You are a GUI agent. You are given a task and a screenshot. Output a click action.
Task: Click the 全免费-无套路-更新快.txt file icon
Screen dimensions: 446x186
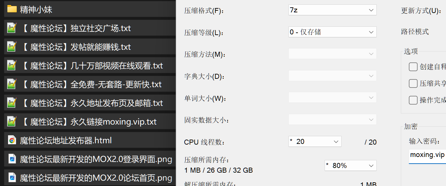(x=12, y=84)
